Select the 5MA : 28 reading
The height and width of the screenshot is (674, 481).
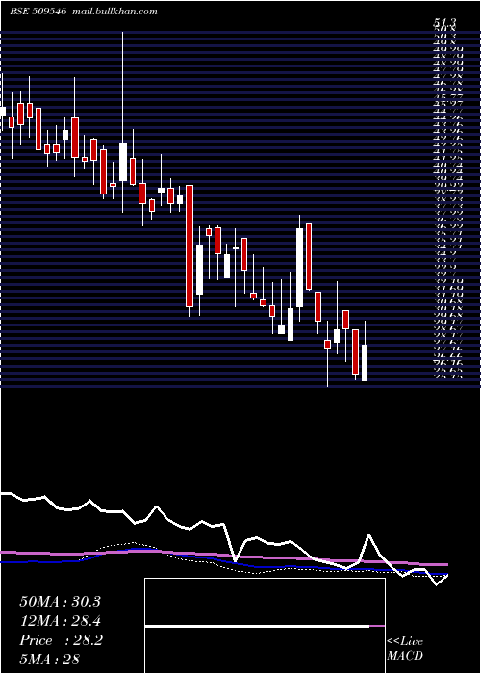(49, 660)
